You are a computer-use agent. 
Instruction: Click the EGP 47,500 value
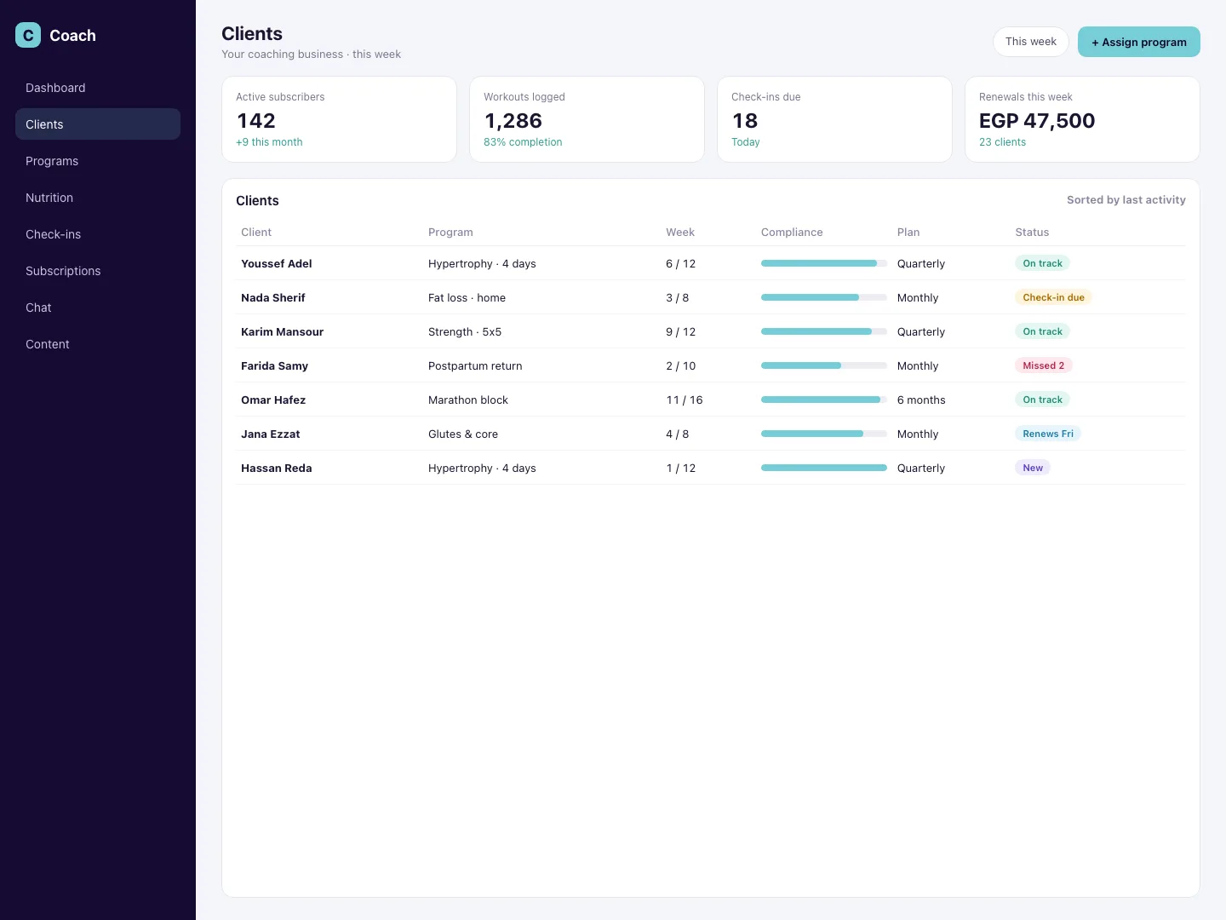[x=1037, y=121]
